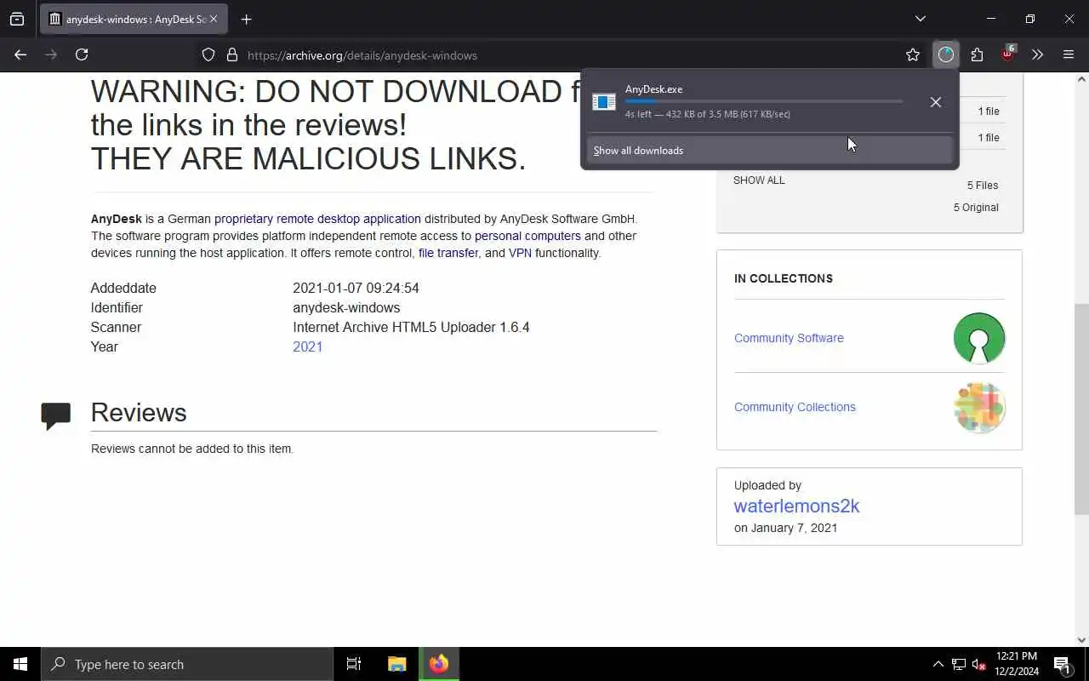Viewport: 1089px width, 681px height.
Task: Click the AnyDesk.exe file icon in downloads
Action: (604, 102)
